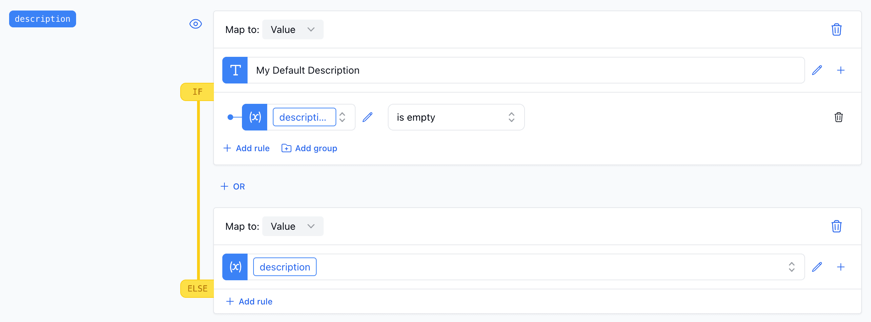Edit the My Default Description value with the pencil
Screen dimensions: 871x322
click(x=817, y=70)
